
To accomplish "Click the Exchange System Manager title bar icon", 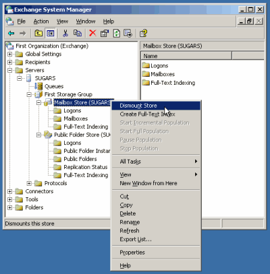I will (x=9, y=9).
